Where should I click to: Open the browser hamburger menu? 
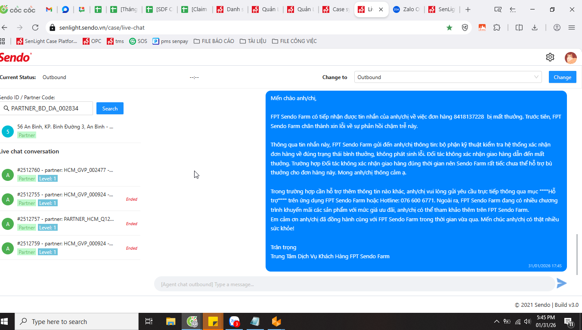coord(572,27)
